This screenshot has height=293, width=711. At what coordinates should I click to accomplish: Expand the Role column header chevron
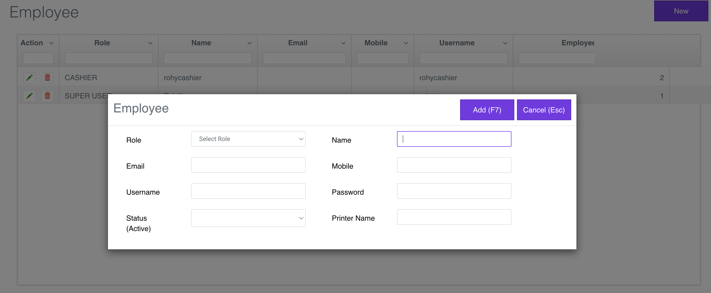tap(150, 43)
